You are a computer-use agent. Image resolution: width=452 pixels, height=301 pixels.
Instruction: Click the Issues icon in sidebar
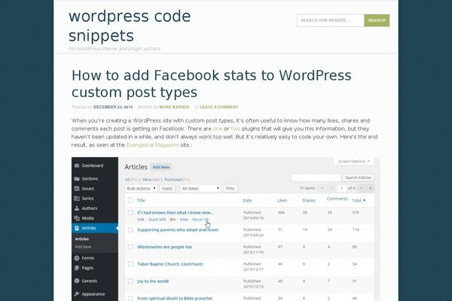77,189
